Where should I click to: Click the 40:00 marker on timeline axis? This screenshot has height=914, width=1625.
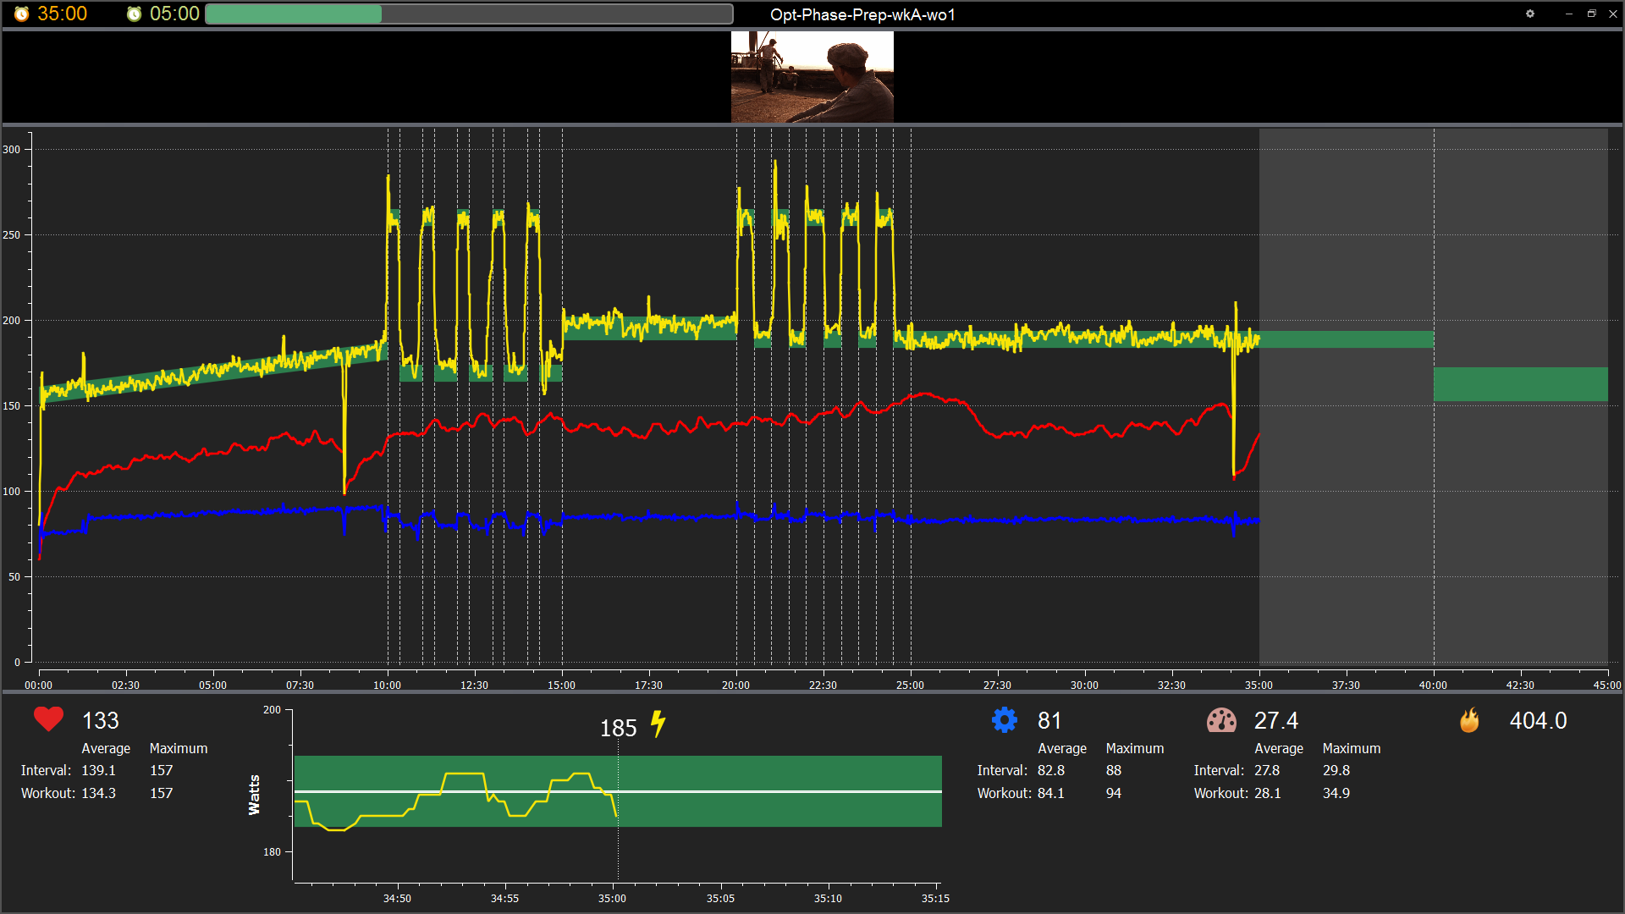pyautogui.click(x=1433, y=685)
